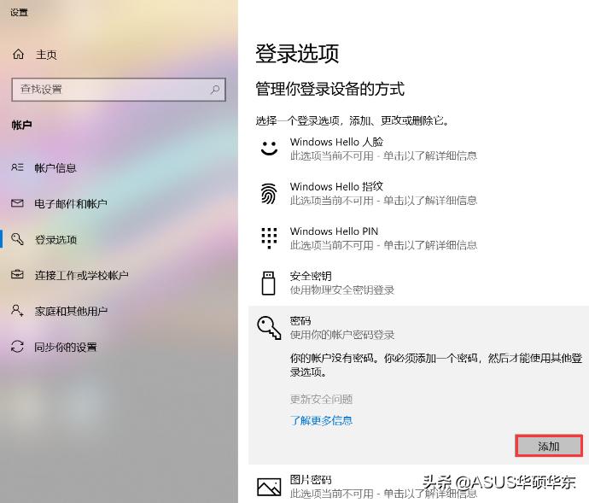589x503 pixels.
Task: Click the greyed 更新安全问题 link
Action: click(321, 399)
